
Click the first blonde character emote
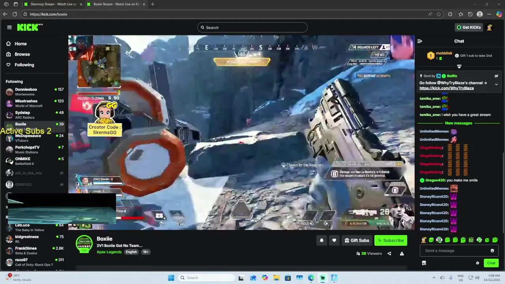point(424,240)
